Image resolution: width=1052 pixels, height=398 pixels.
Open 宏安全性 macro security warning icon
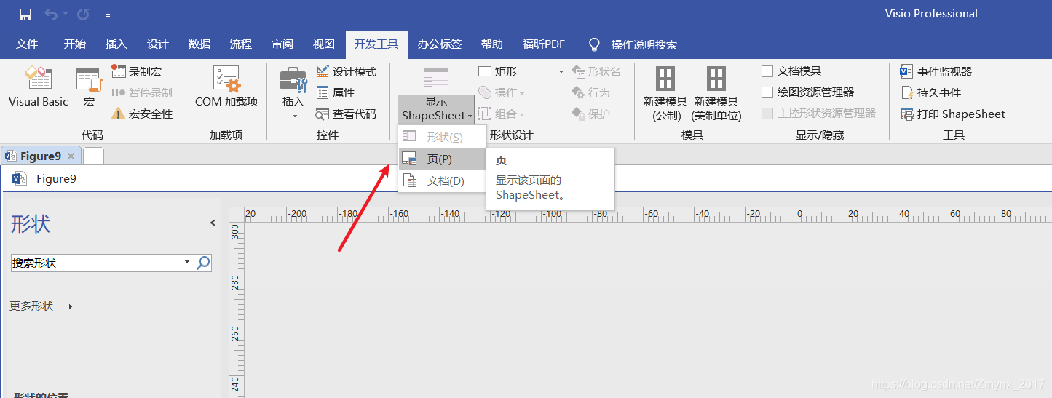(x=142, y=114)
